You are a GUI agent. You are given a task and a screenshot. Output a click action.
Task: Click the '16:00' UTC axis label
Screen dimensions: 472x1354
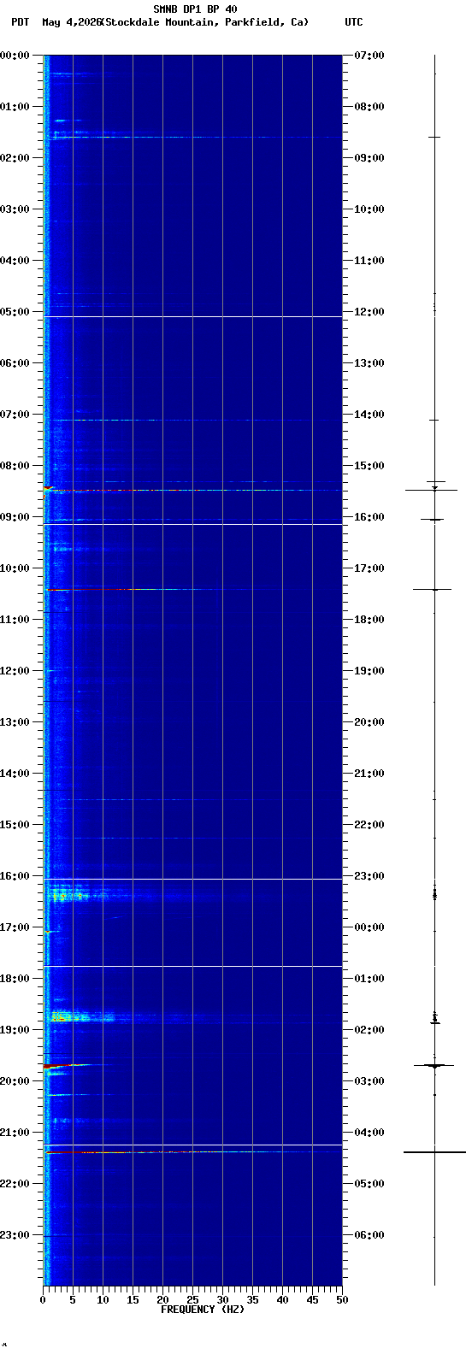click(369, 517)
